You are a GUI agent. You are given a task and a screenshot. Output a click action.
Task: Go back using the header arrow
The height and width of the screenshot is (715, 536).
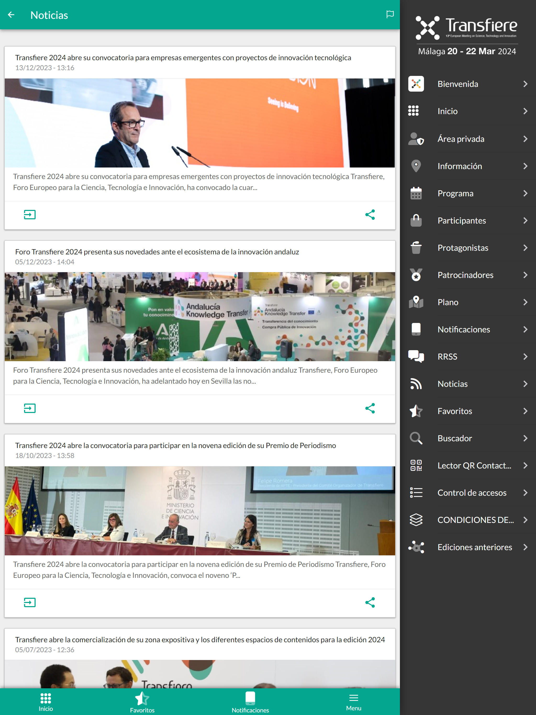click(x=11, y=15)
